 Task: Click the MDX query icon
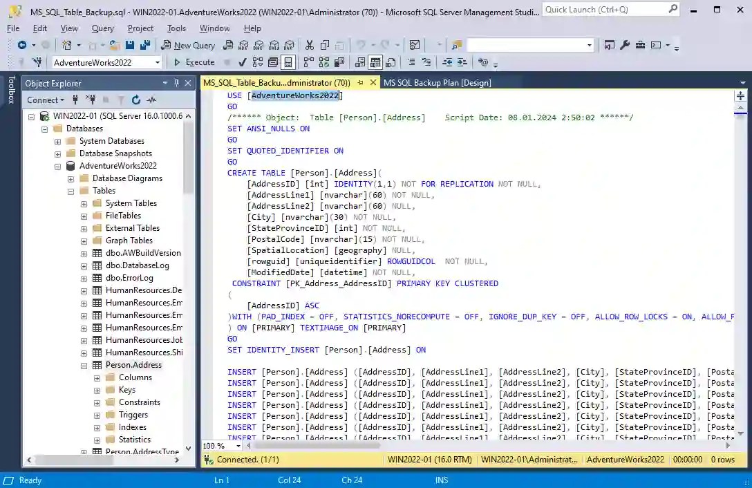click(243, 45)
